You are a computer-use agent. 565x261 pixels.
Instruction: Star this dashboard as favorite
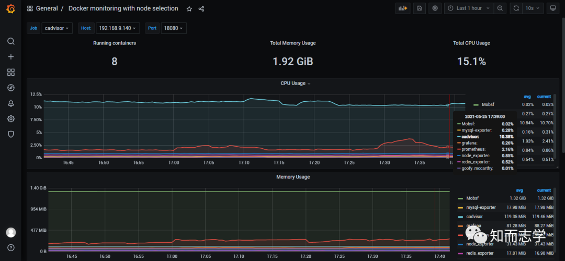[189, 9]
